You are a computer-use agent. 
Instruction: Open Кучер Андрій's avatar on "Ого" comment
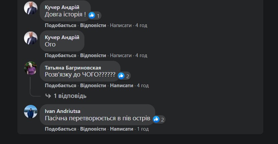pos(31,38)
